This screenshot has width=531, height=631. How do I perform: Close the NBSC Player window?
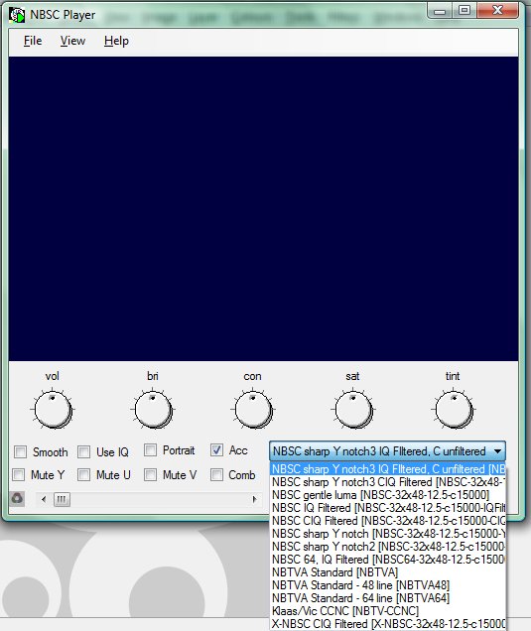click(x=498, y=11)
